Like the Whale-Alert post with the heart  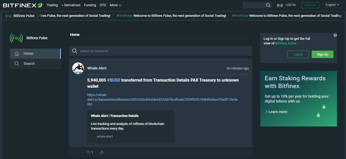pos(88,152)
